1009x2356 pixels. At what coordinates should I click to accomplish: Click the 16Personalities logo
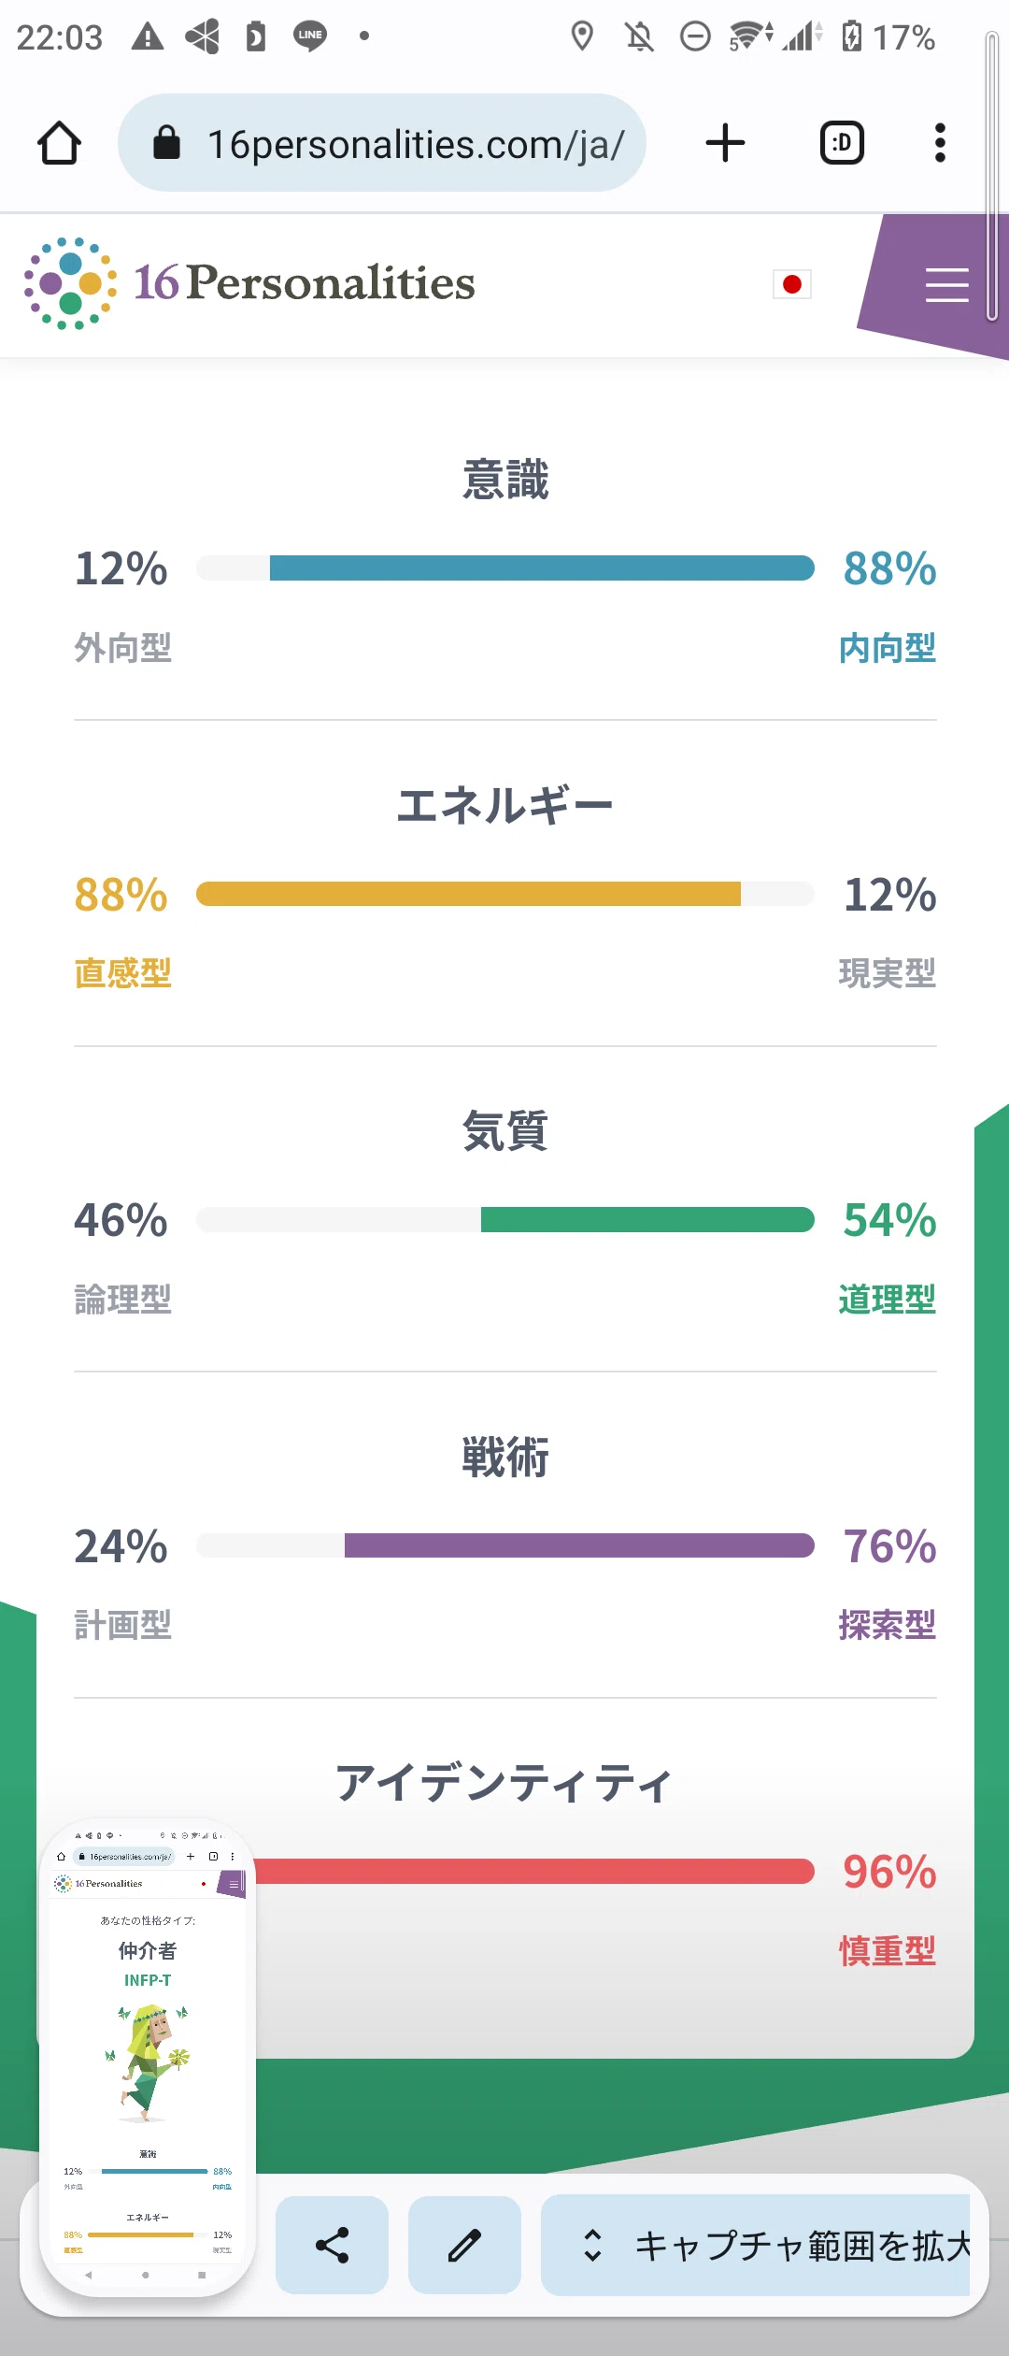(x=249, y=283)
